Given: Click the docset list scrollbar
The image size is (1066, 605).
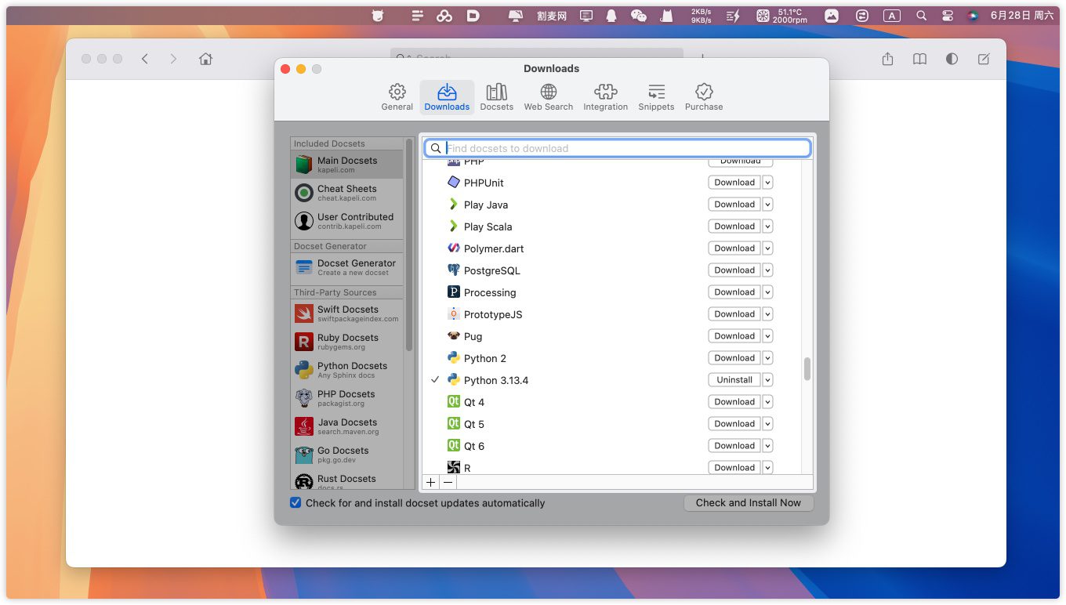Looking at the screenshot, I should pos(807,369).
